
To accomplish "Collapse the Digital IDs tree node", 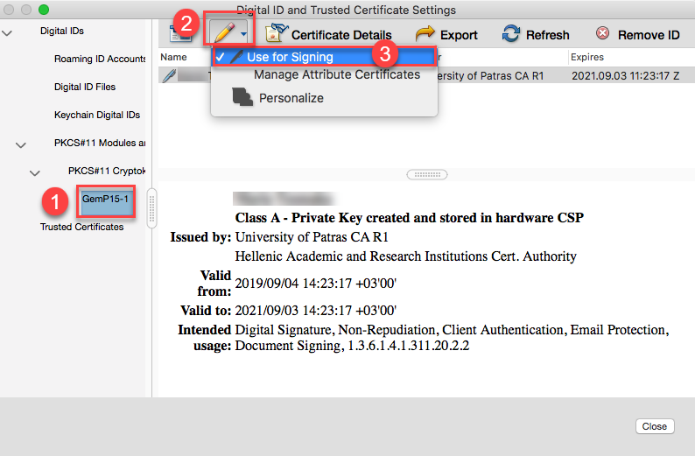I will pos(7,32).
